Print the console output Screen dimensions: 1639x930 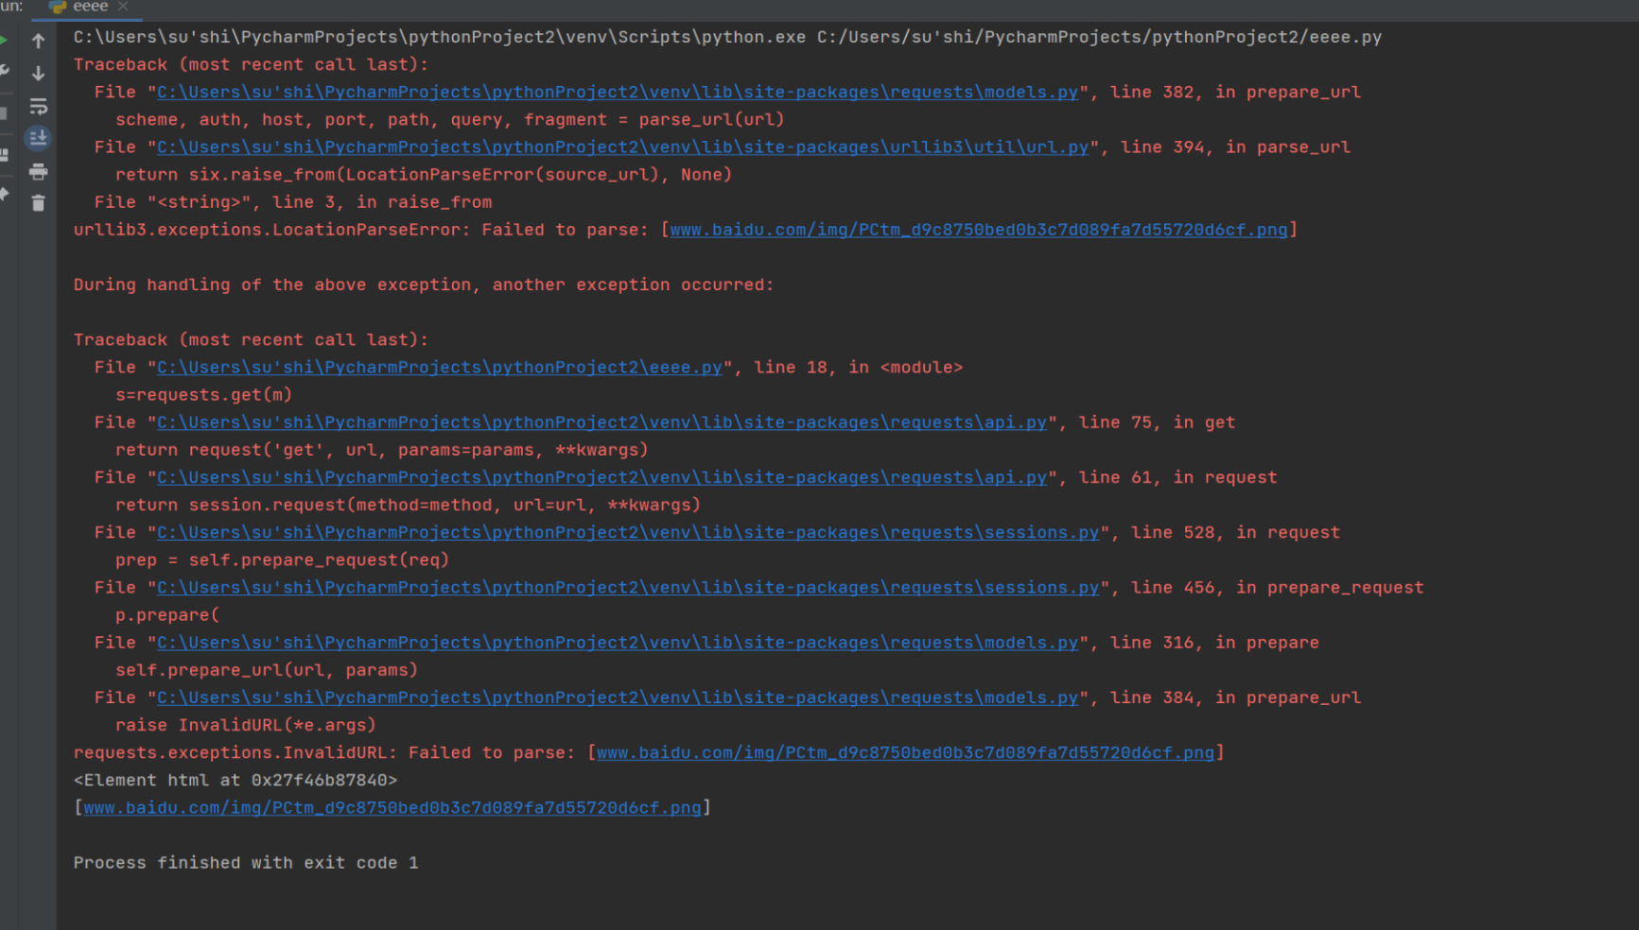pyautogui.click(x=38, y=171)
